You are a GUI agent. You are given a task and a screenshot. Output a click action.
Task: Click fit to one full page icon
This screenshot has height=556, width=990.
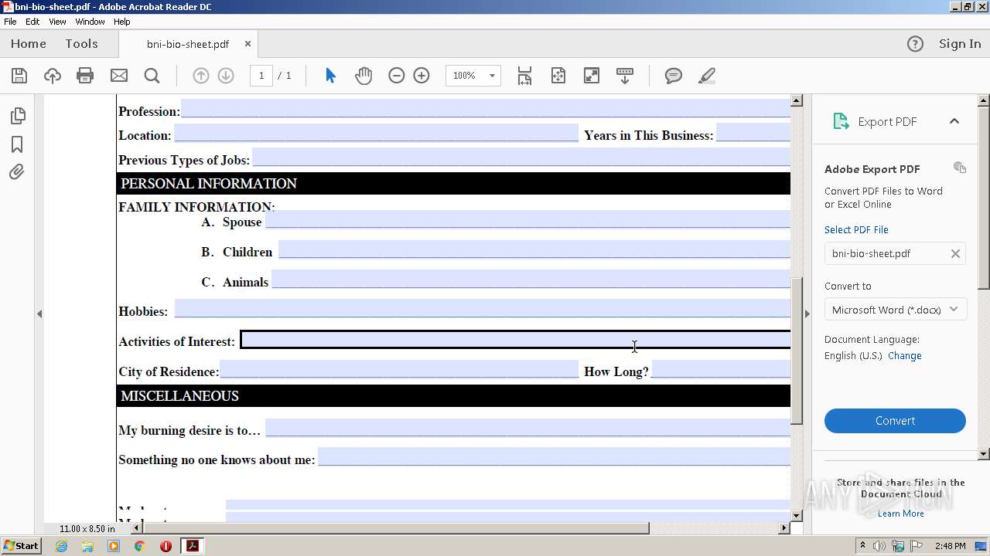click(558, 76)
